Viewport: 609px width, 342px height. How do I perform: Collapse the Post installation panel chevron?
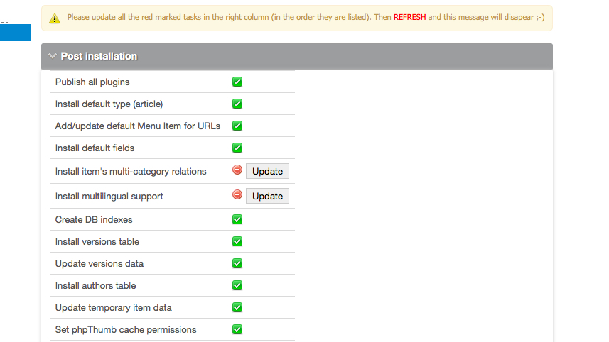point(53,56)
